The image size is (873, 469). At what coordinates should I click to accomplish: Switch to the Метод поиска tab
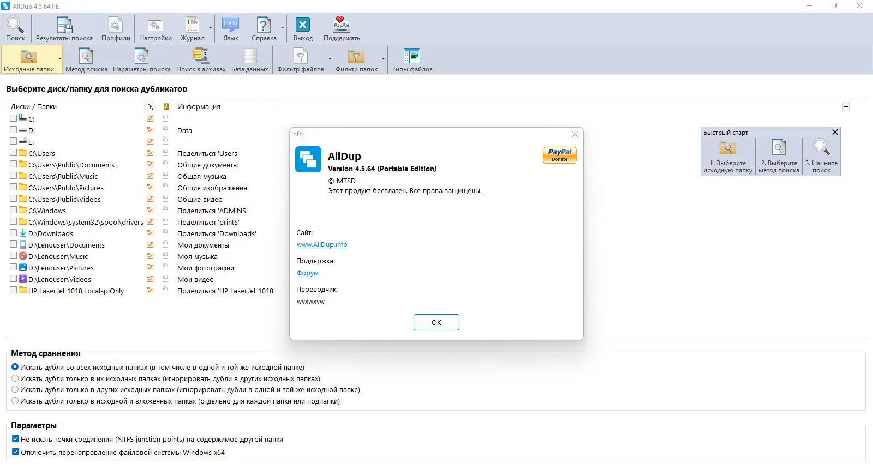pyautogui.click(x=86, y=59)
